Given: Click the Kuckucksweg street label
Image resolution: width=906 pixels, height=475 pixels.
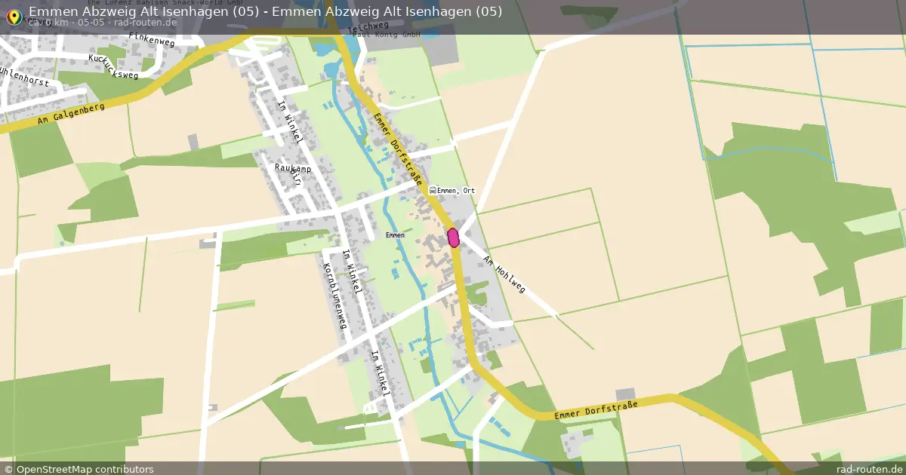Looking at the screenshot, I should coord(113,66).
